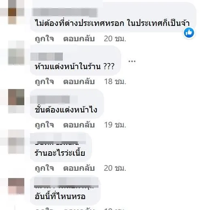Reply to the comment ไม่ต้องที่ต่างประเทศหรอก

click(x=79, y=39)
